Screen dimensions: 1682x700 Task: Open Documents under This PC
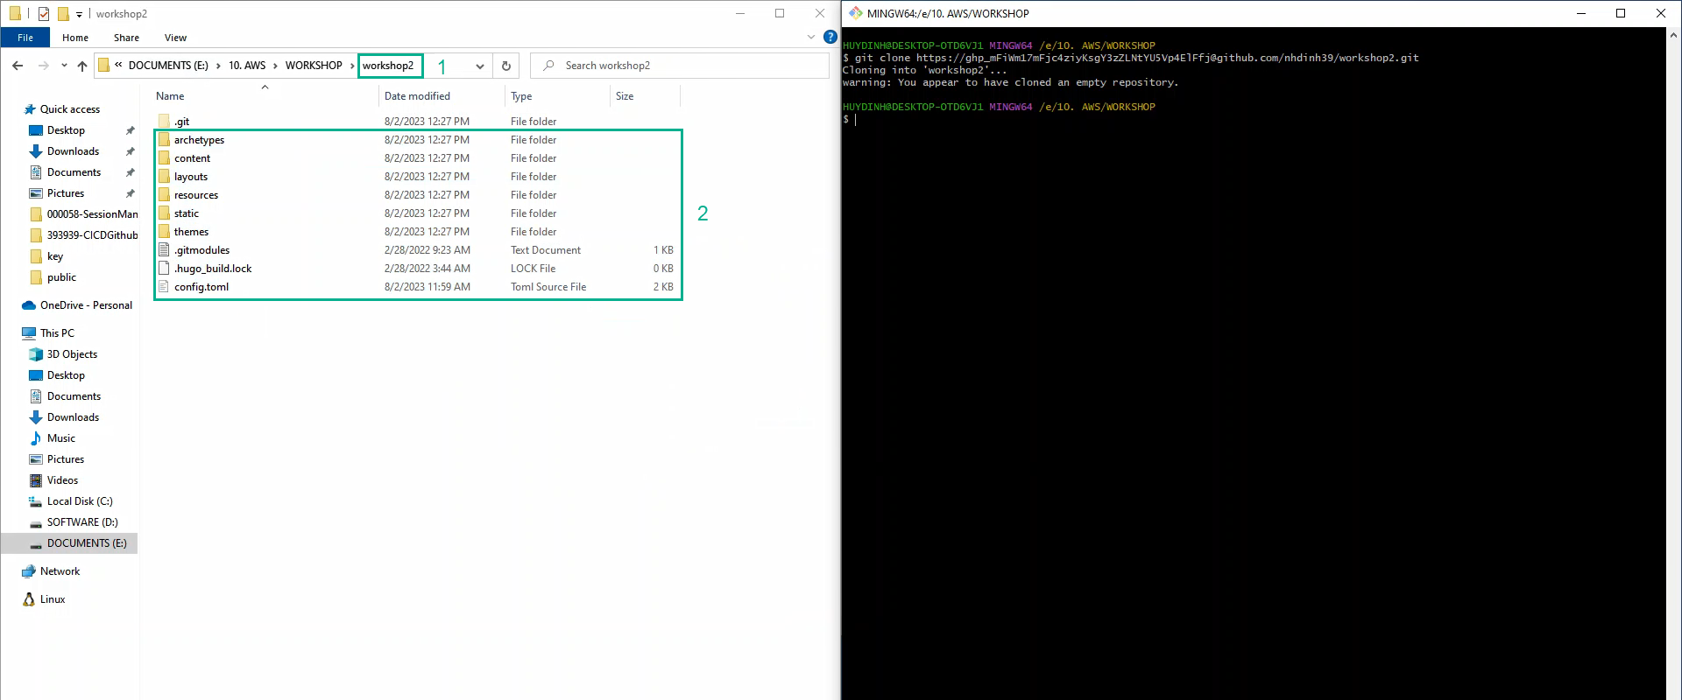(x=74, y=396)
